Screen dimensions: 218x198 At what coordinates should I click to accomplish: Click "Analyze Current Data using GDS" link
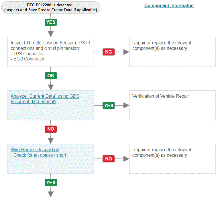(45, 96)
